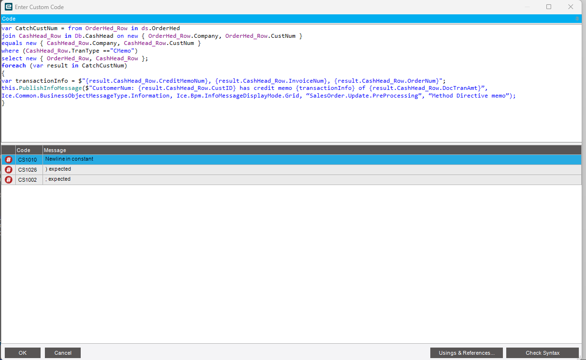Click the minimize window icon
The width and height of the screenshot is (586, 360).
tap(527, 7)
